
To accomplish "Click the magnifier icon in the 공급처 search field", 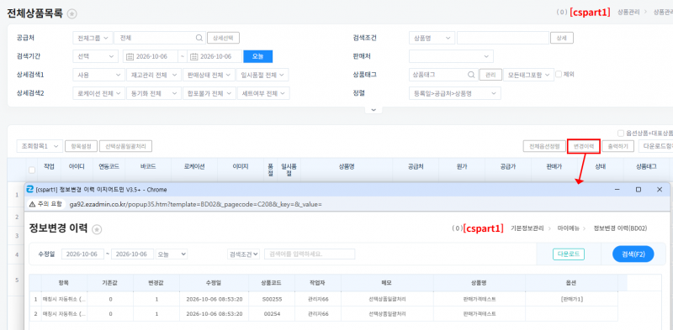I will point(199,38).
